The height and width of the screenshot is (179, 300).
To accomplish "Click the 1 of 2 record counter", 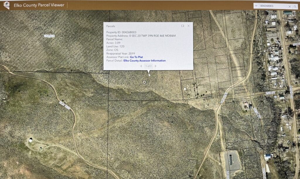I will pyautogui.click(x=148, y=66).
